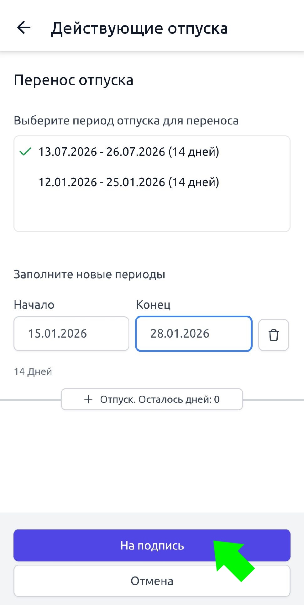Click the Действующие отпуска header title
The image size is (304, 605).
[x=139, y=29]
